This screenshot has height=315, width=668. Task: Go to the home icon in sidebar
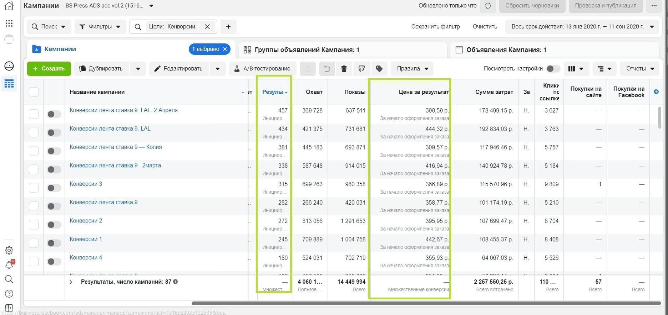pos(9,5)
